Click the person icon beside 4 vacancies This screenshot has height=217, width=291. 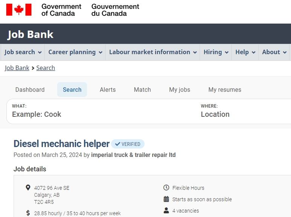click(166, 210)
